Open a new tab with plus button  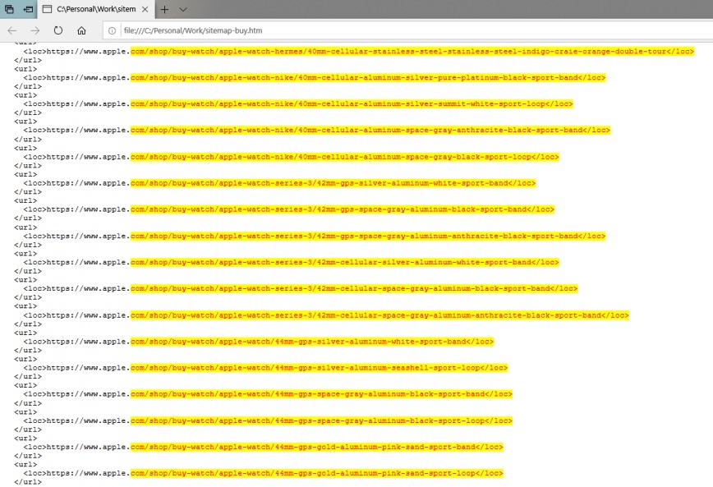point(164,9)
